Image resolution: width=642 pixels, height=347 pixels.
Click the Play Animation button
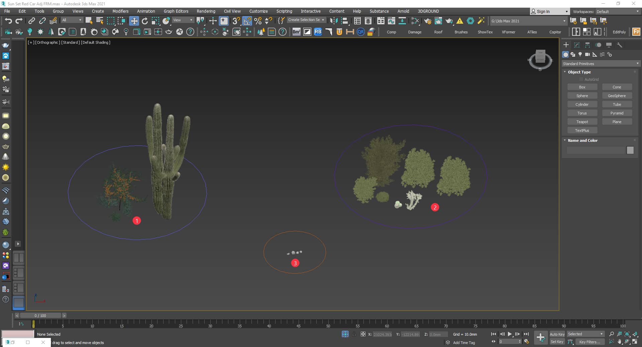tap(510, 334)
